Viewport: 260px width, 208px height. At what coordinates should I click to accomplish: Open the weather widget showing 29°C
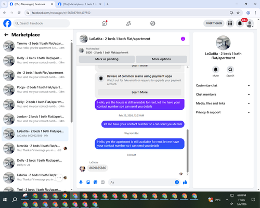click(214, 200)
